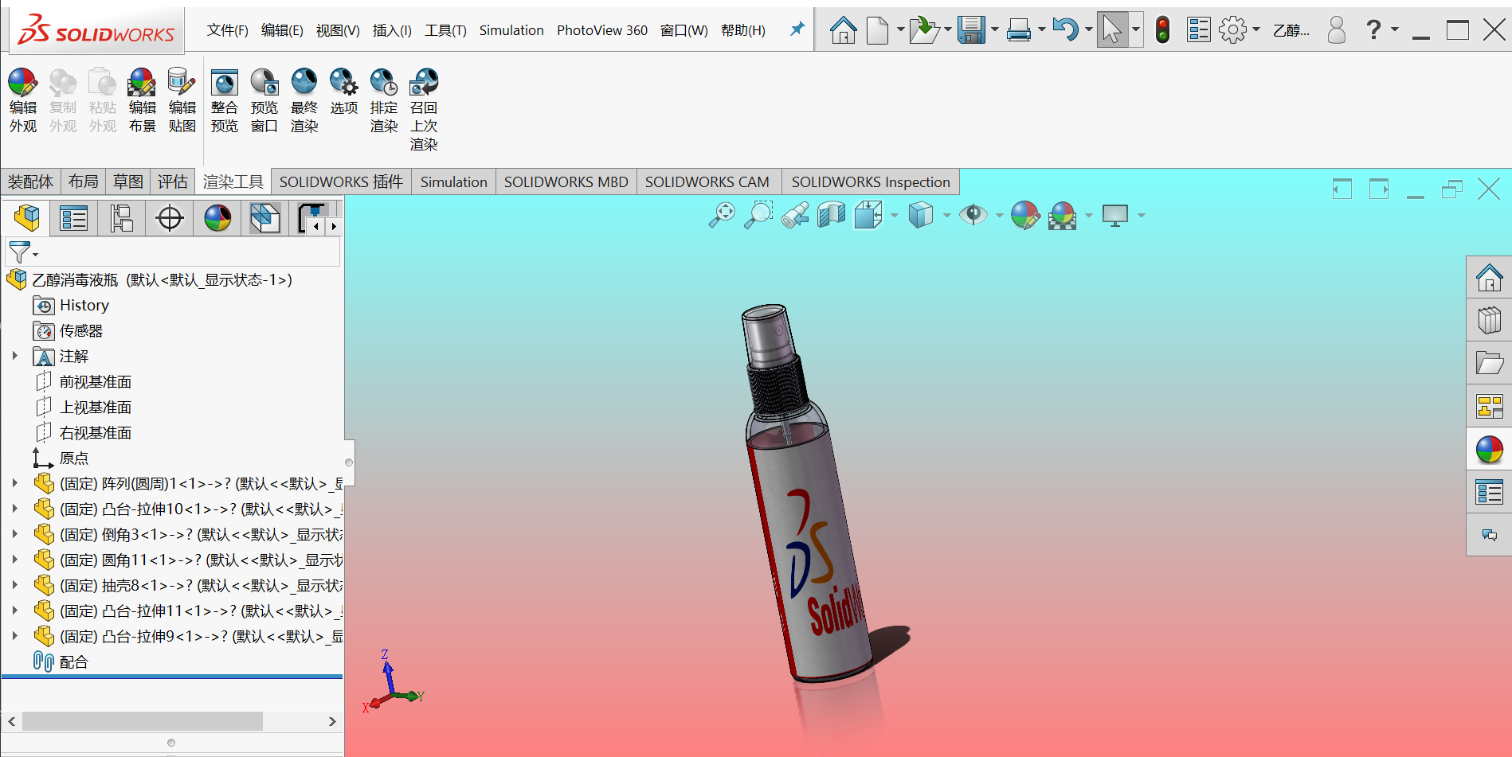This screenshot has height=757, width=1512.
Task: Select the 编辑贴图 (Edit Decal) tool
Action: point(182,100)
